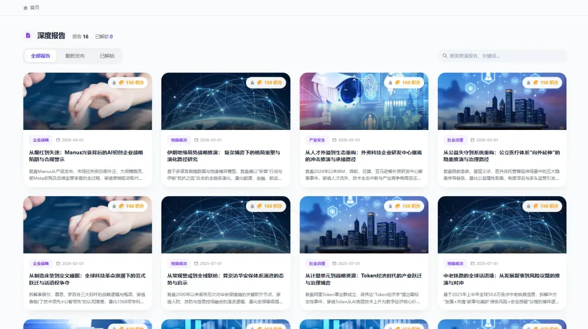
Task: Open the 普京访华安保 report thumbnail
Action: point(226,225)
